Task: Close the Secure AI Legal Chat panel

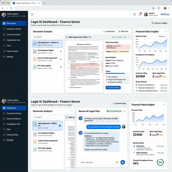Action: tap(124, 111)
